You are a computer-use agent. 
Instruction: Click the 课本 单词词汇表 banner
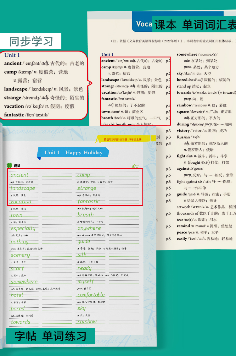pos(194,25)
